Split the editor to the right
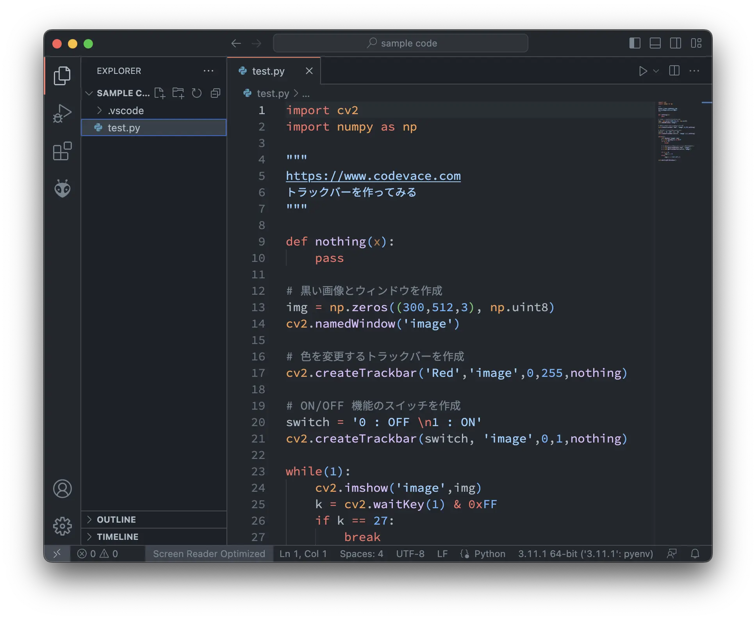 (x=674, y=71)
